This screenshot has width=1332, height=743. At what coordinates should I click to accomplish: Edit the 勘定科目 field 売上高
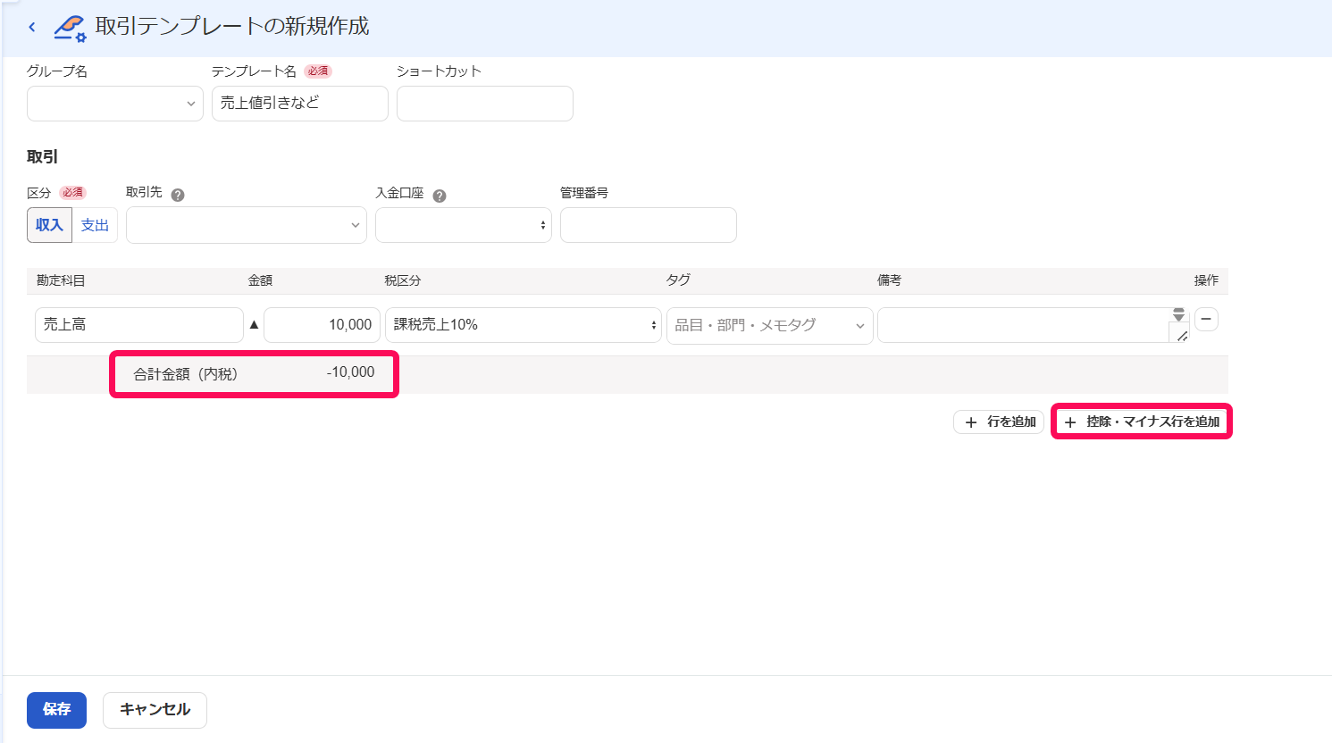click(x=139, y=325)
